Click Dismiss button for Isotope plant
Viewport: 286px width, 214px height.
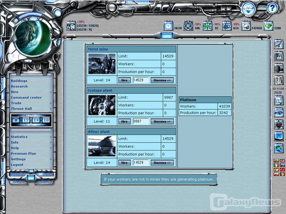tap(162, 121)
